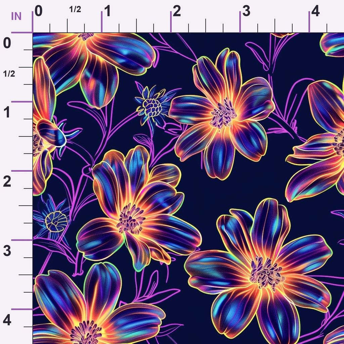This screenshot has height=344, width=344.
Task: Click the 4 inch mark on horizontal ruler
Action: point(315,11)
